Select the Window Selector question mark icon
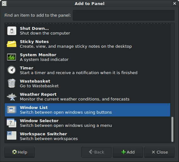Screen dimensions: 179x162 (11, 123)
